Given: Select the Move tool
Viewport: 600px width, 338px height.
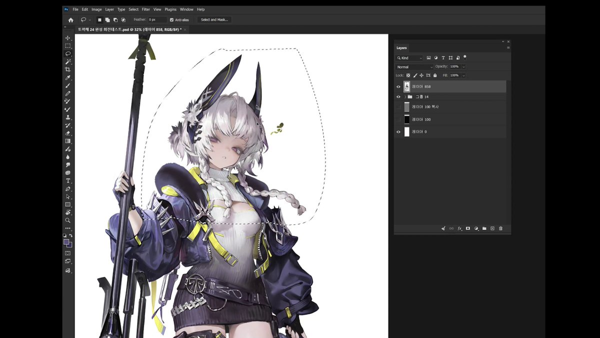Looking at the screenshot, I should (67, 38).
